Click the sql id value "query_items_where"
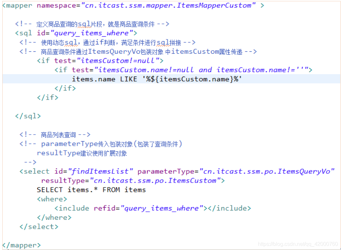 92,33
